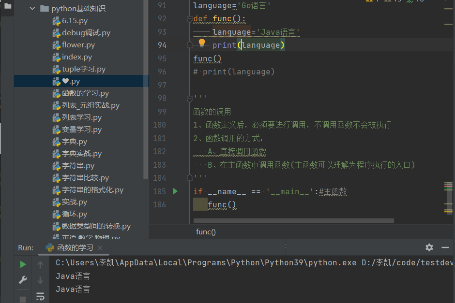Collapse the def func() fold marker on line 92
455x303 pixels.
pyautogui.click(x=189, y=19)
